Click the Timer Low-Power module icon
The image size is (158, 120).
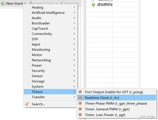point(80,115)
